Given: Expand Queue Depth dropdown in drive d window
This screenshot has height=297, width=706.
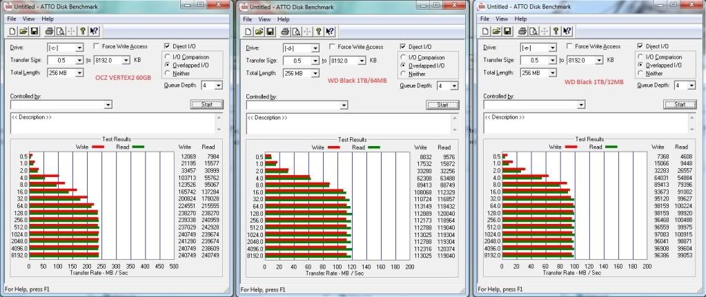Looking at the screenshot, I should click(x=455, y=85).
